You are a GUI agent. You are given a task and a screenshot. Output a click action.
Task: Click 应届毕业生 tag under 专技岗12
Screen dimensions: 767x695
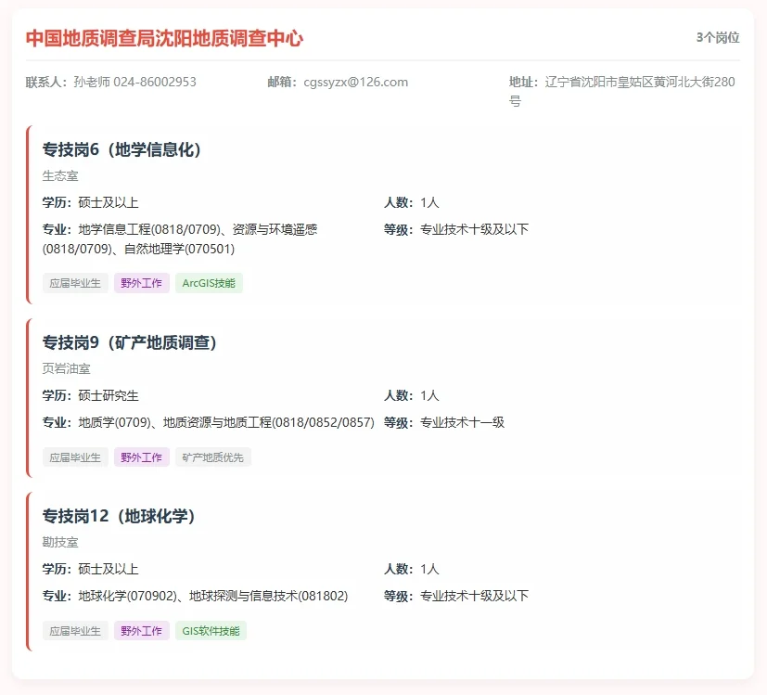(75, 631)
